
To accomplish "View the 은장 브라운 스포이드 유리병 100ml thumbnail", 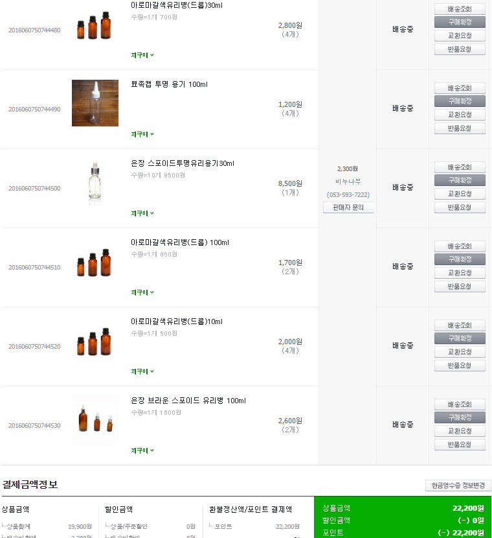I will tap(95, 419).
